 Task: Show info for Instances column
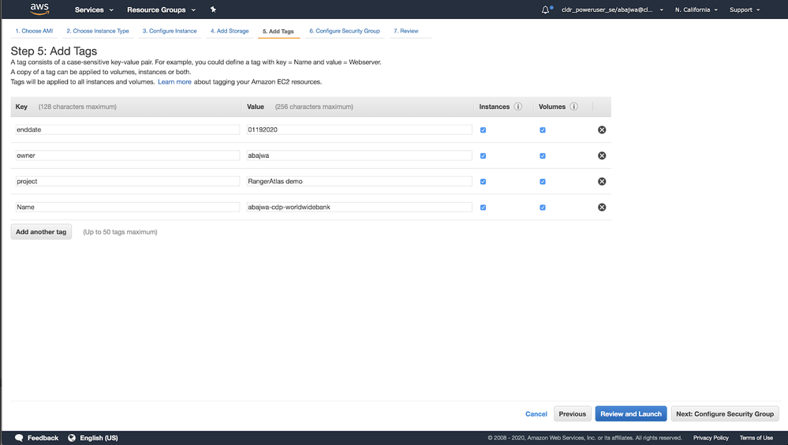click(518, 107)
